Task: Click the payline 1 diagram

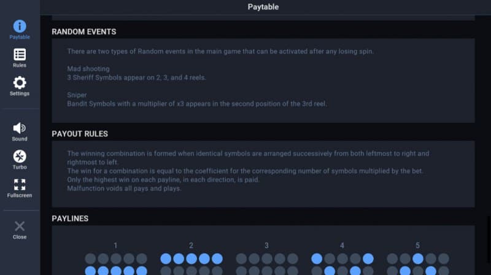Action: coord(115,264)
